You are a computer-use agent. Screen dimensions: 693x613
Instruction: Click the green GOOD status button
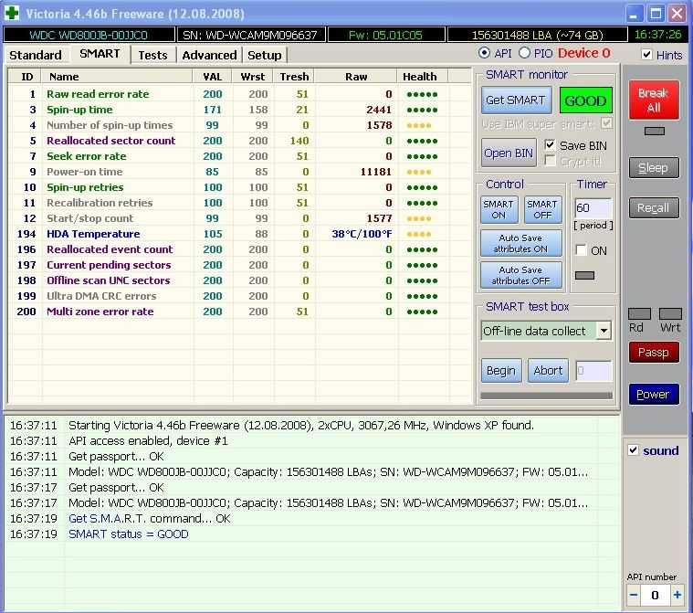(x=585, y=100)
